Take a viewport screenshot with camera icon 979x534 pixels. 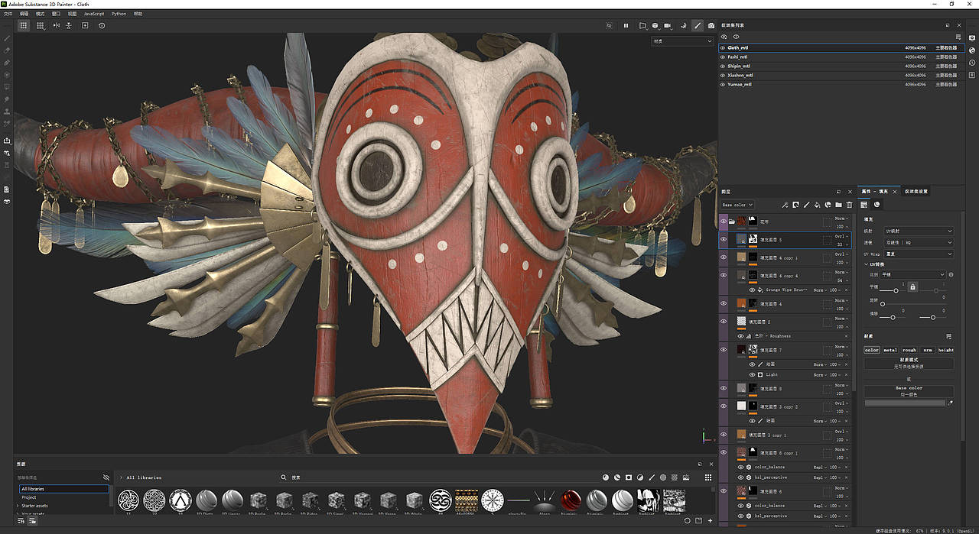pos(711,25)
